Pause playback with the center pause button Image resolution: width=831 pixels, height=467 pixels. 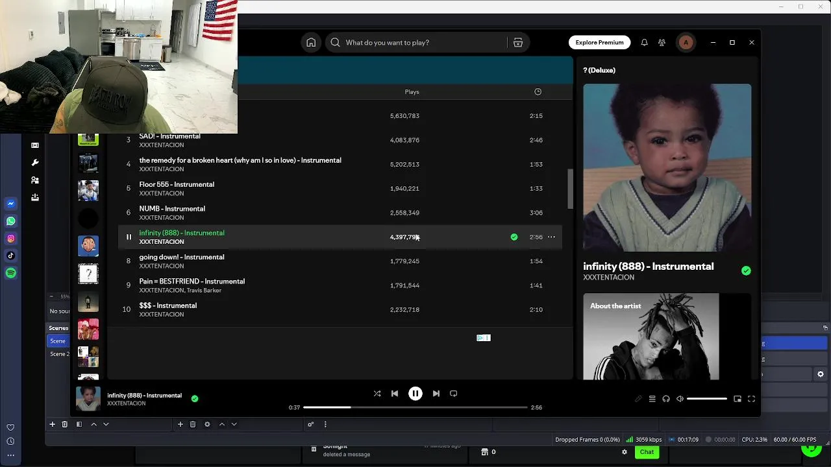pyautogui.click(x=415, y=393)
